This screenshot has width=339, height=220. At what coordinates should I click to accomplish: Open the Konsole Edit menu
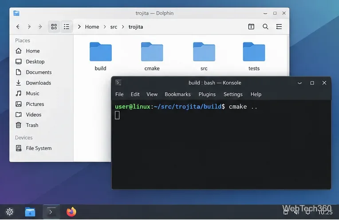(x=135, y=94)
